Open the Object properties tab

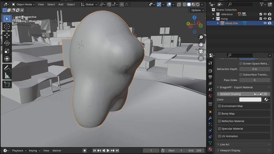coord(210,112)
